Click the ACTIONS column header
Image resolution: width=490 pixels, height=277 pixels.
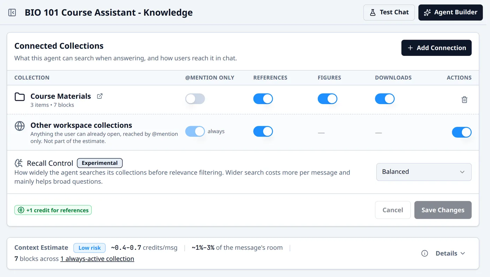(459, 78)
